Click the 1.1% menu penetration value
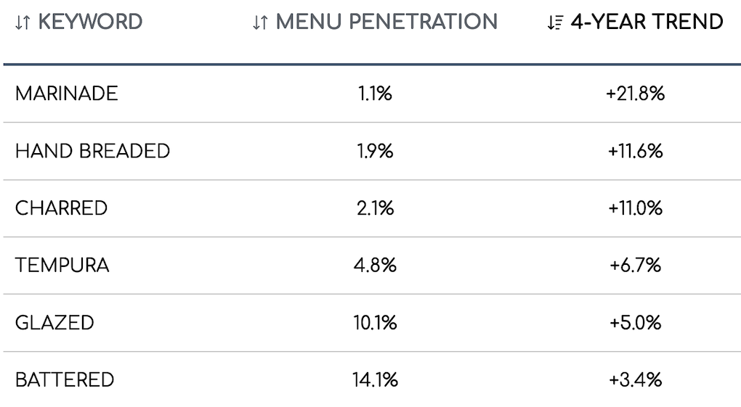The image size is (741, 407). [375, 94]
